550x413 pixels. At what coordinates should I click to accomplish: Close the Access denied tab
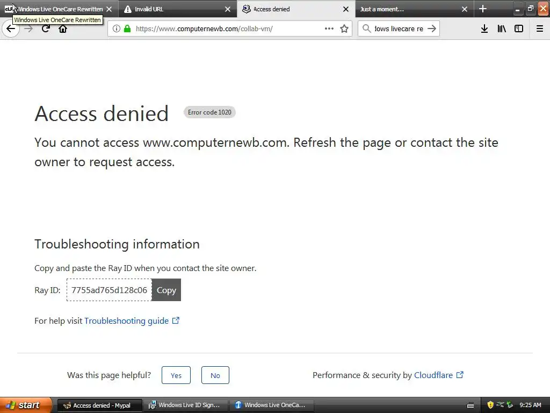[x=346, y=9]
